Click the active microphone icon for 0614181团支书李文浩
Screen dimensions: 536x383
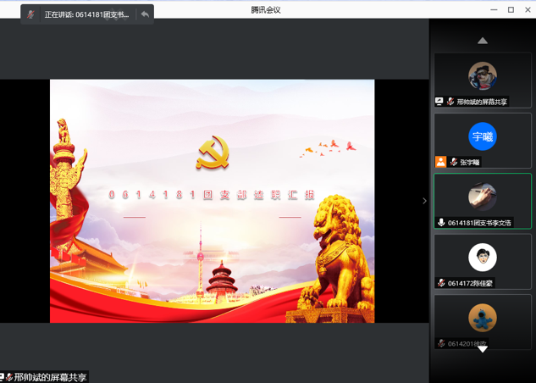point(441,223)
